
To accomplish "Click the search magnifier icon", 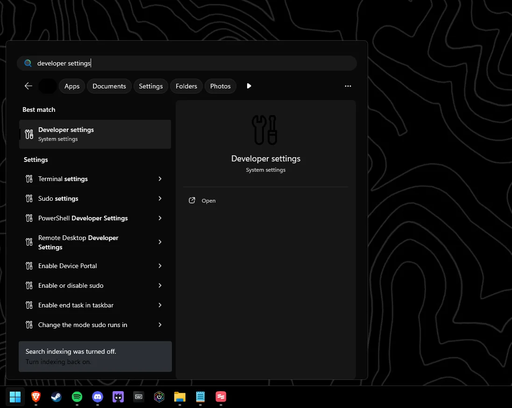I will click(28, 63).
